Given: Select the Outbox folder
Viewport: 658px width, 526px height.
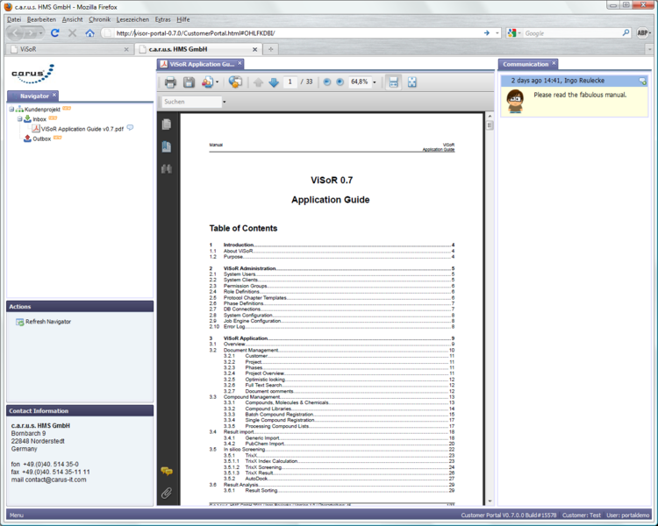Looking at the screenshot, I should coord(42,139).
